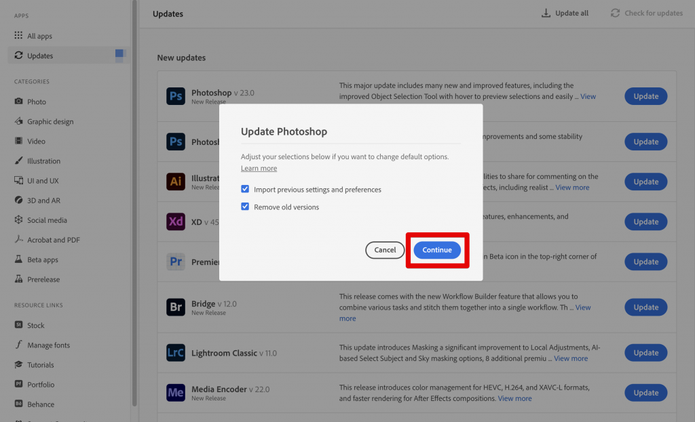Click the Prerelease icon

(x=18, y=278)
